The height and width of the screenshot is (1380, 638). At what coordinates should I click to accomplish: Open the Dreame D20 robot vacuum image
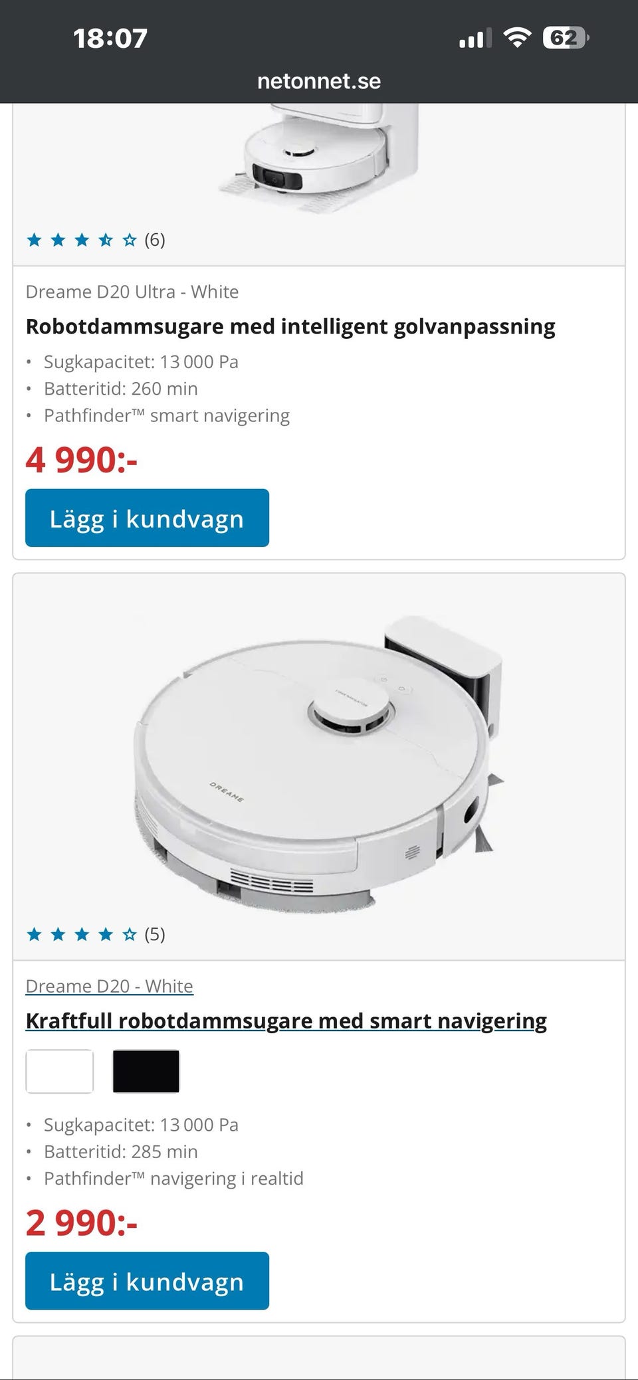coord(319,762)
